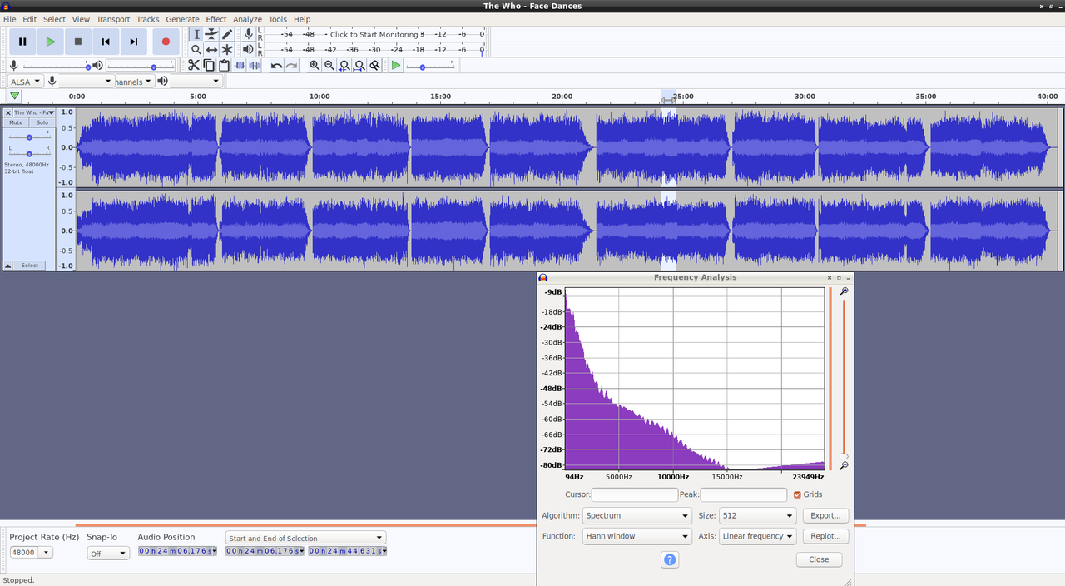Start playback with the large green Play button
The height and width of the screenshot is (586, 1065).
(x=51, y=42)
